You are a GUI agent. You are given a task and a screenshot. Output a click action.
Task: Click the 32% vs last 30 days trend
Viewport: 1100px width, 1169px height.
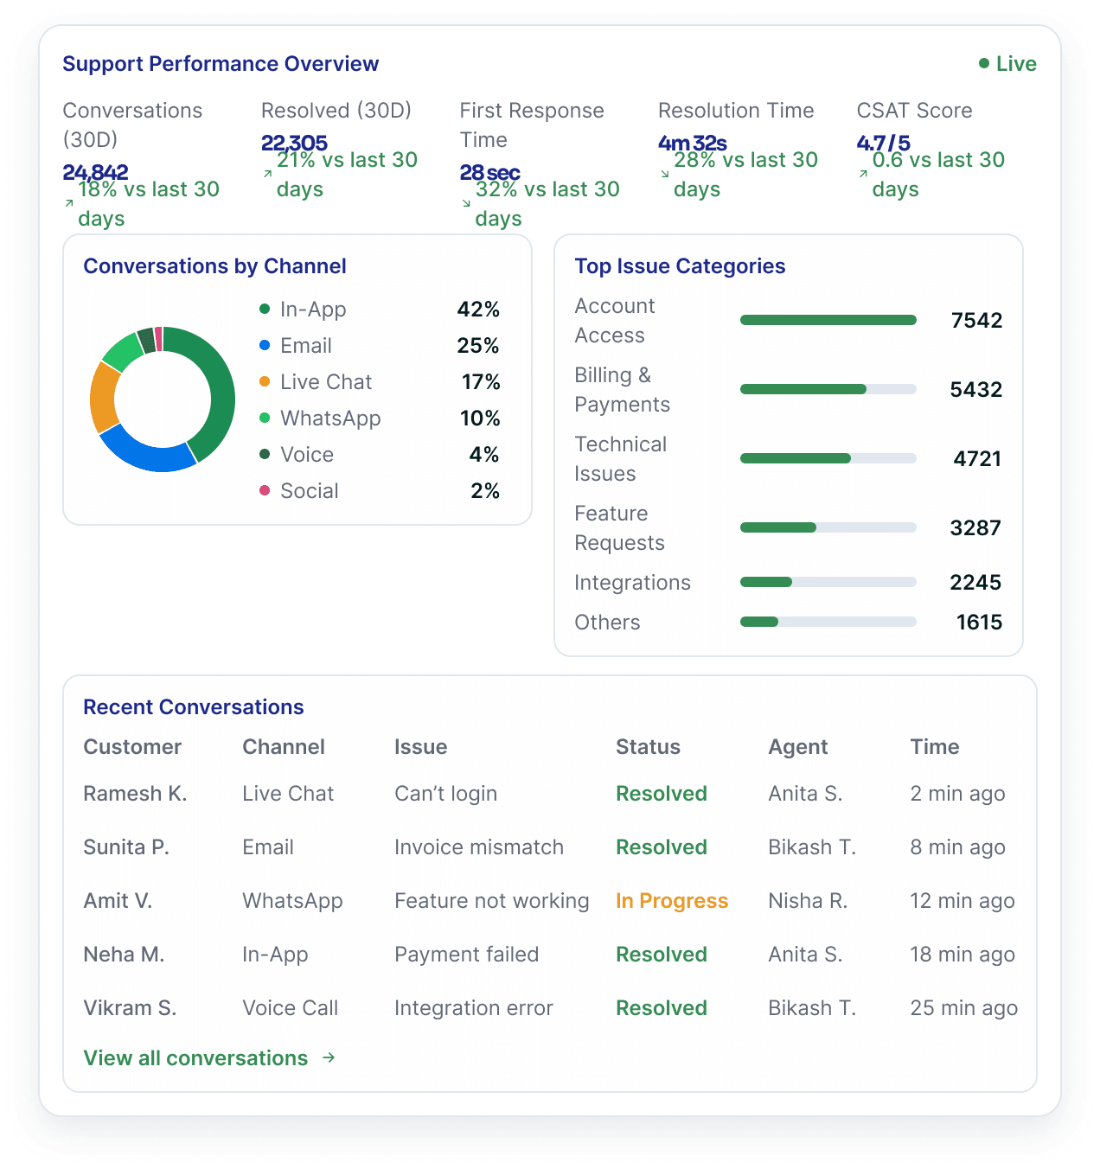tap(540, 204)
